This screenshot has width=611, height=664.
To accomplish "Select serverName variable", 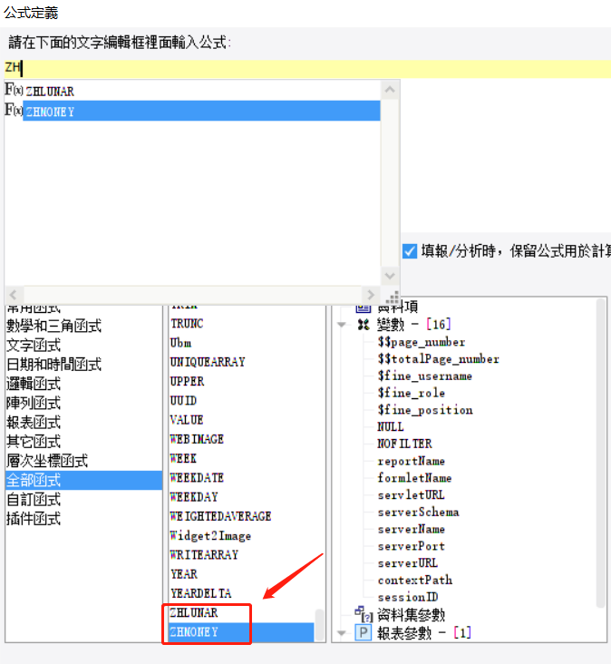I will (412, 530).
